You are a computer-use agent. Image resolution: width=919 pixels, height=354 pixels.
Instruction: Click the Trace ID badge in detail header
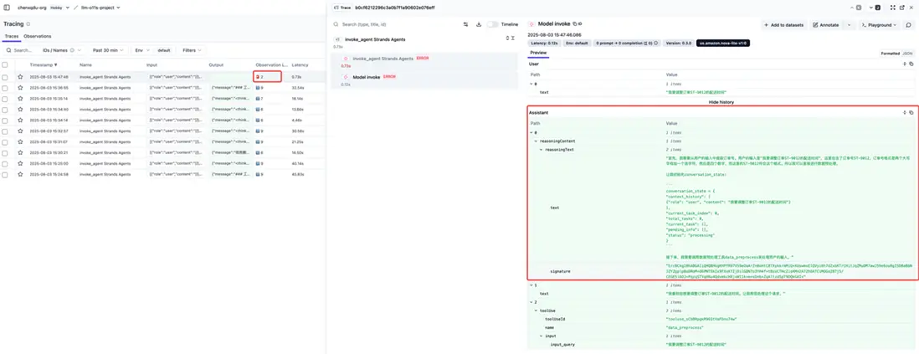click(342, 8)
